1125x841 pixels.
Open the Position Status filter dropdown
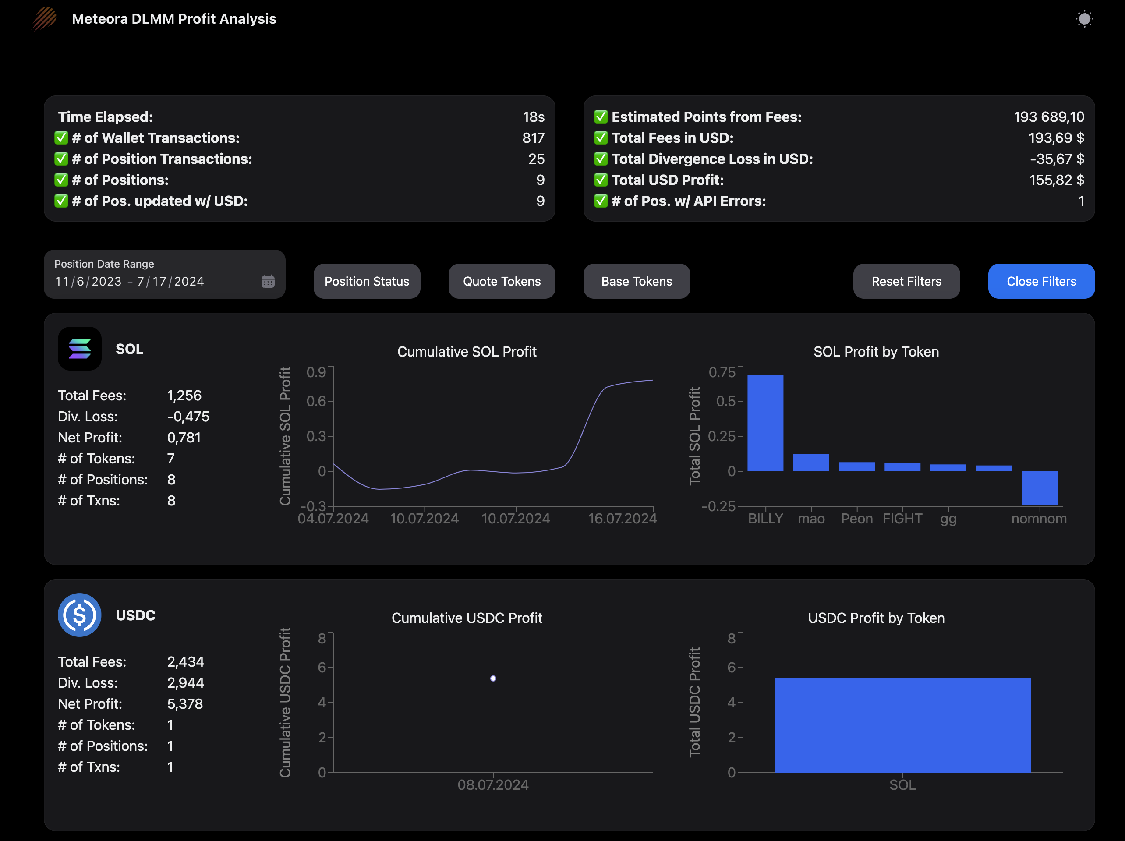[x=367, y=281]
